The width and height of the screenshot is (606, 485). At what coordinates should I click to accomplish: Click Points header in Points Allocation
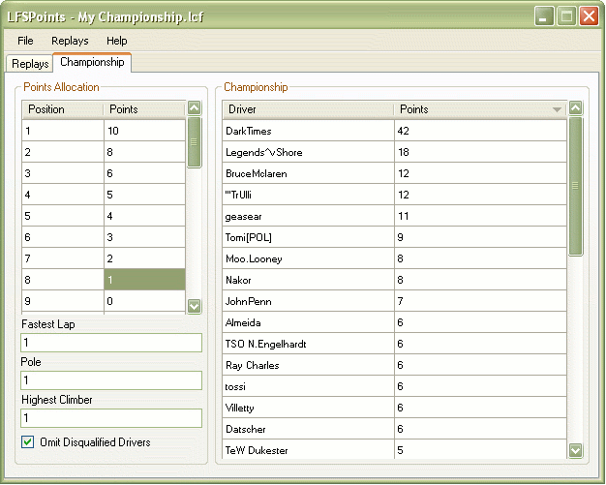[x=144, y=109]
